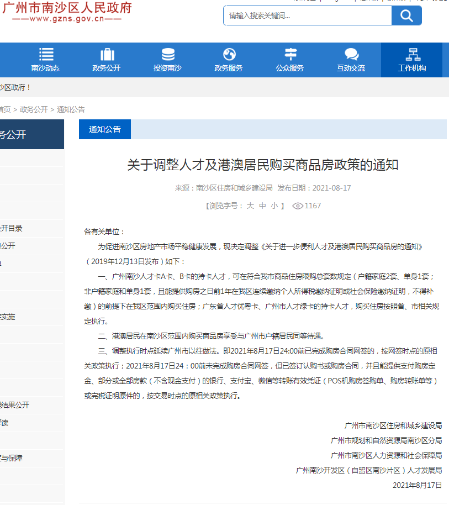Set article font size to 小
Screen dimensions: 449x505
click(x=274, y=206)
